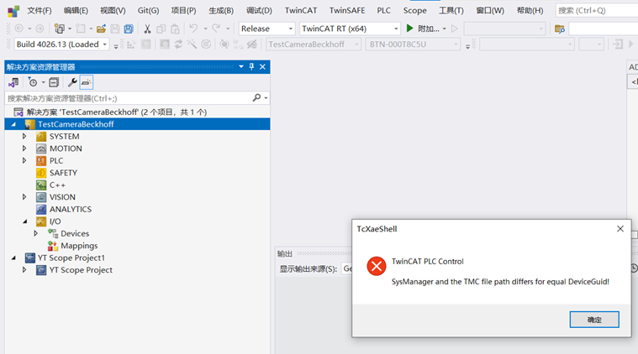
Task: Click the Save All toolbar icon
Action: coord(129,29)
